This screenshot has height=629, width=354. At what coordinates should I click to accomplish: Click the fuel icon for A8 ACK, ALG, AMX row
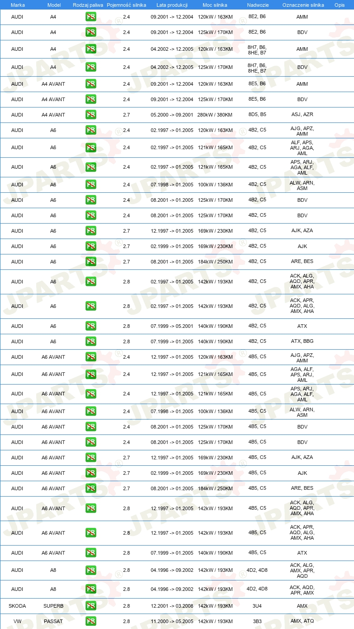coord(91,570)
